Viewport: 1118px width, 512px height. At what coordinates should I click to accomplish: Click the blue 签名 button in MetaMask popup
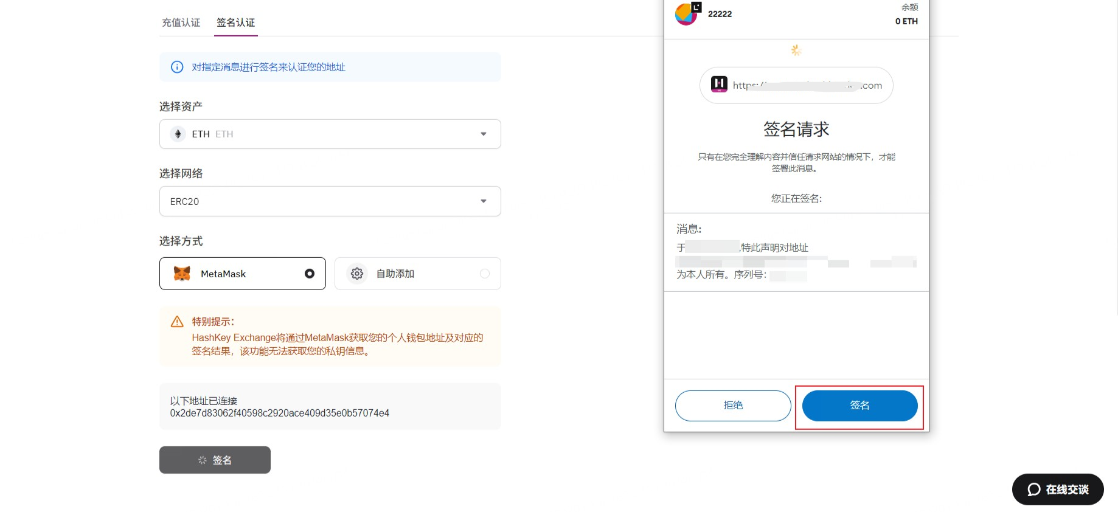coord(859,406)
